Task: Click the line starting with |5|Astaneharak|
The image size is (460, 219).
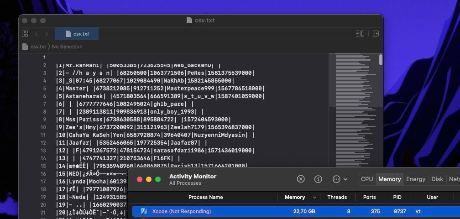Action: pos(160,96)
